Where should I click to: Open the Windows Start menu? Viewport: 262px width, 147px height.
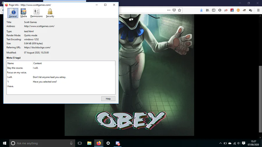[4, 143]
